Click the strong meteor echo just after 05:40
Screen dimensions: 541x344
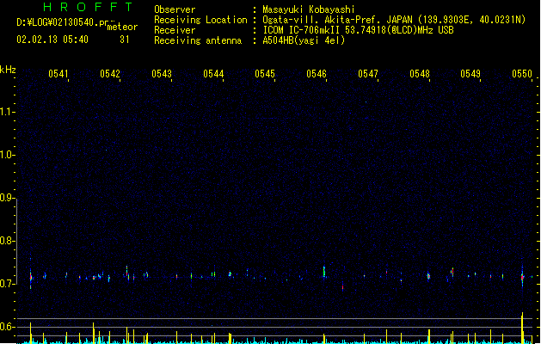[x=31, y=276]
